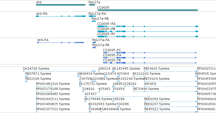Select EST RE45622.5prime
The width and height of the screenshot is (216, 113).
tap(157, 109)
